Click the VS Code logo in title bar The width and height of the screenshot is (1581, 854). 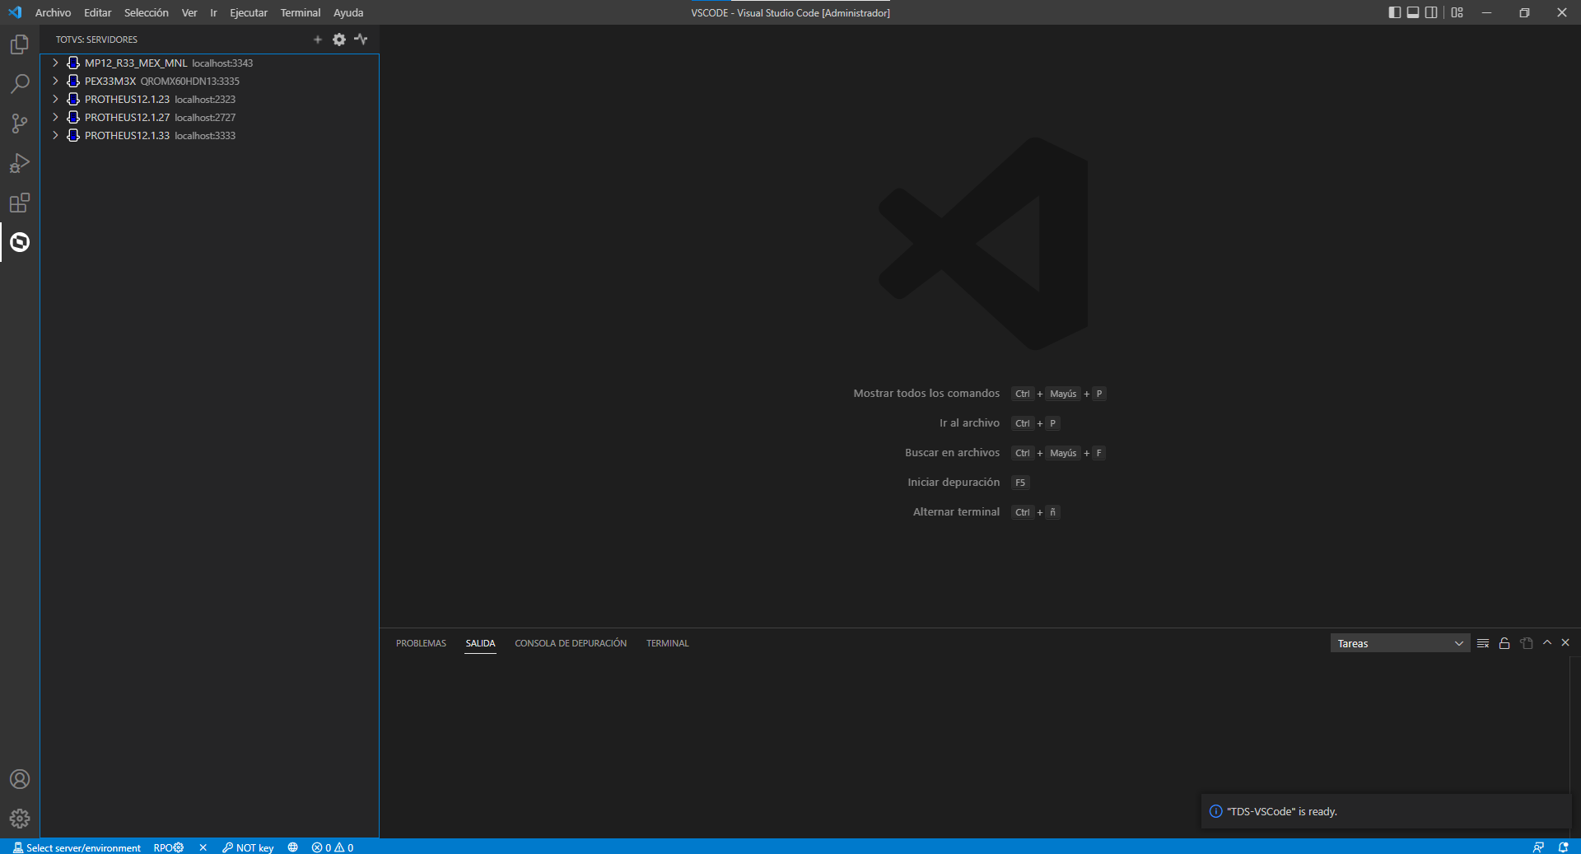[x=15, y=12]
